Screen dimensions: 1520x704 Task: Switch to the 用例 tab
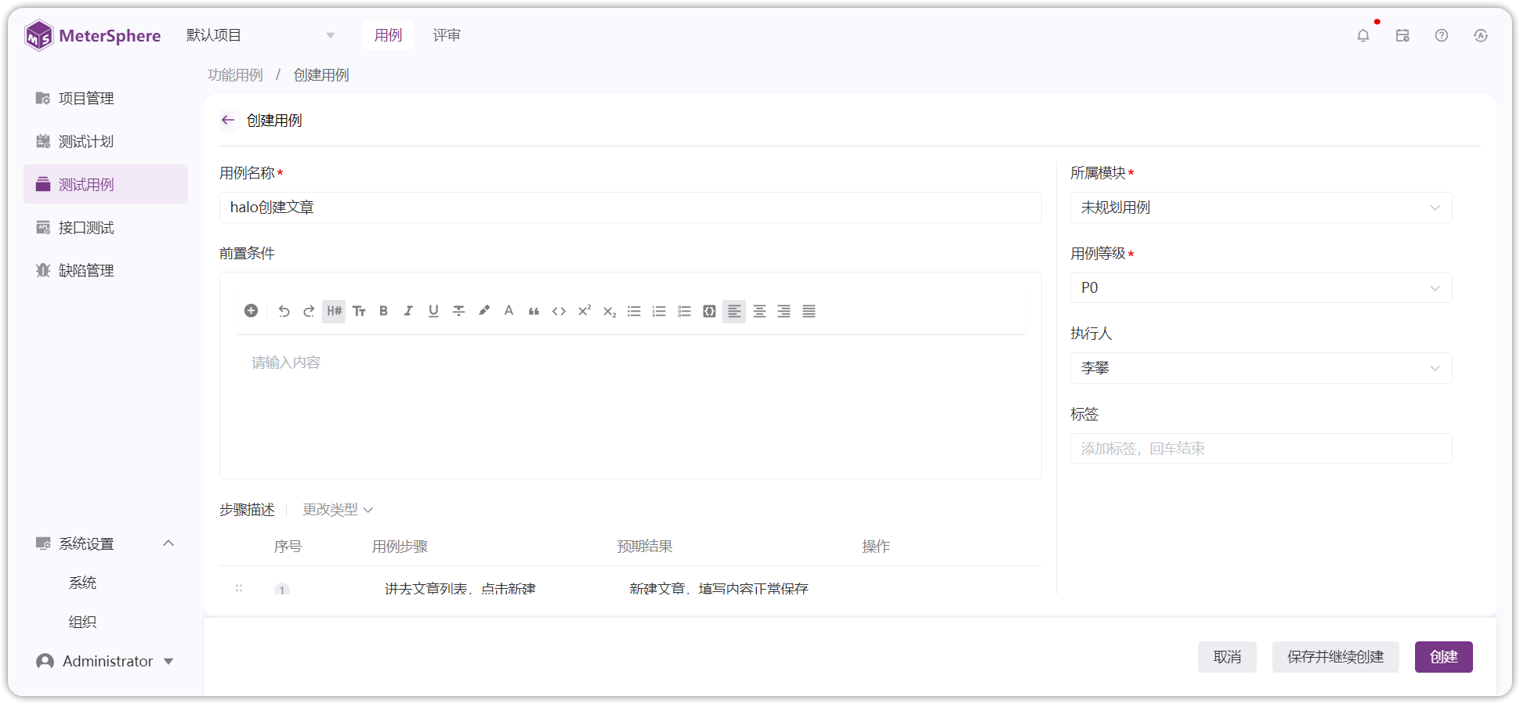tap(388, 35)
